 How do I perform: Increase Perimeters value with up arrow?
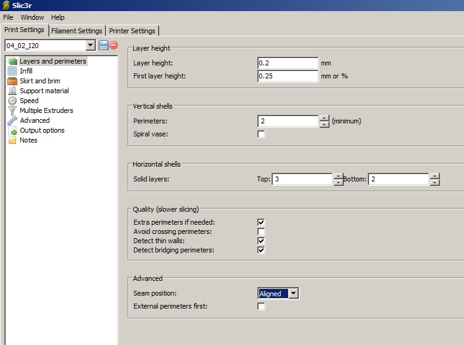pos(325,118)
